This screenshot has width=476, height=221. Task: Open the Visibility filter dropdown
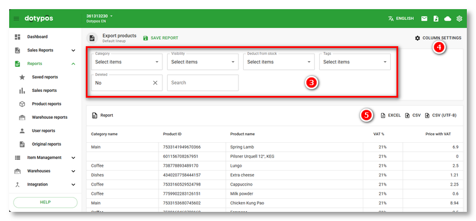(203, 62)
